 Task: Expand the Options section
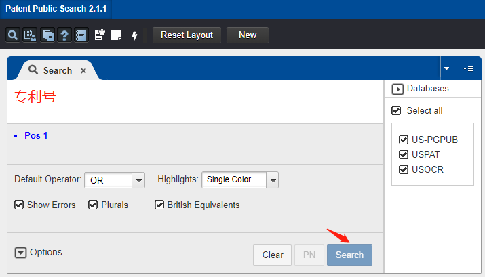[x=20, y=253]
